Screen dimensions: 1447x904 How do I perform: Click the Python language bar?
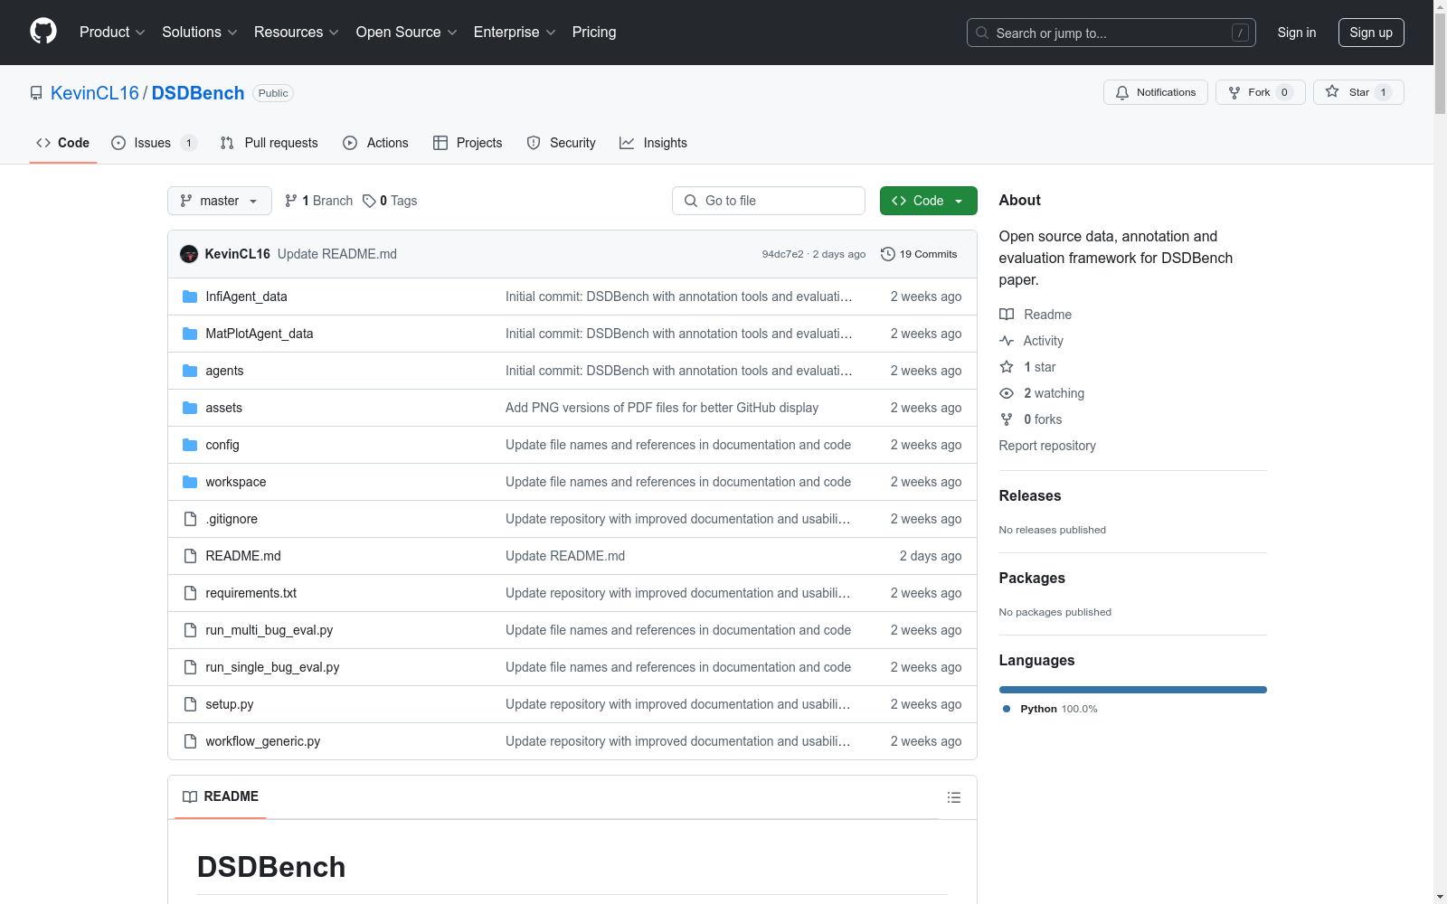(1133, 690)
